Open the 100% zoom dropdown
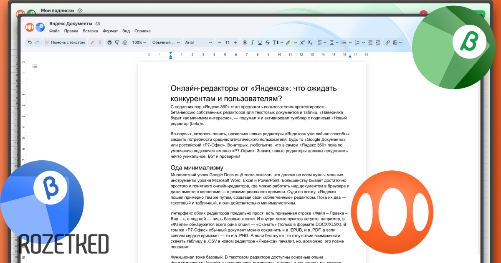This screenshot has height=263, width=501. point(139,42)
